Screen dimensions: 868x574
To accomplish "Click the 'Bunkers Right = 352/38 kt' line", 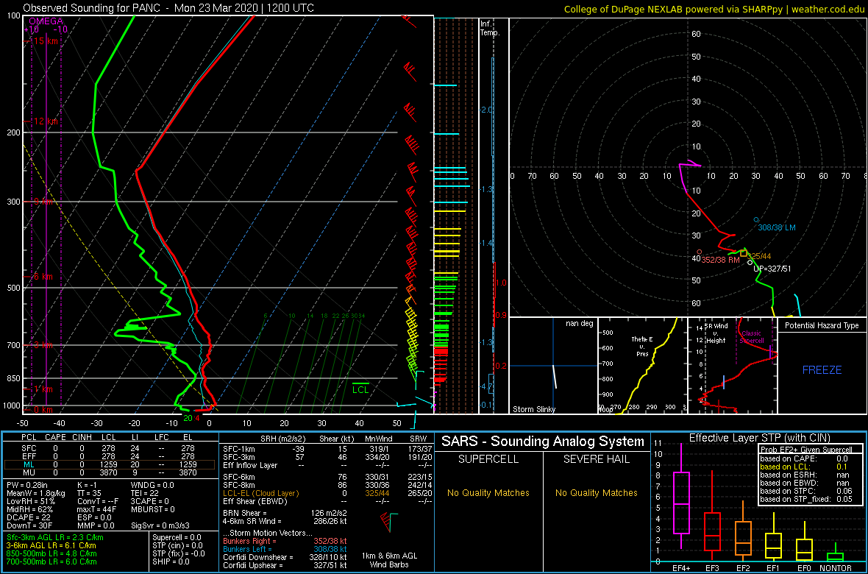I will point(285,541).
